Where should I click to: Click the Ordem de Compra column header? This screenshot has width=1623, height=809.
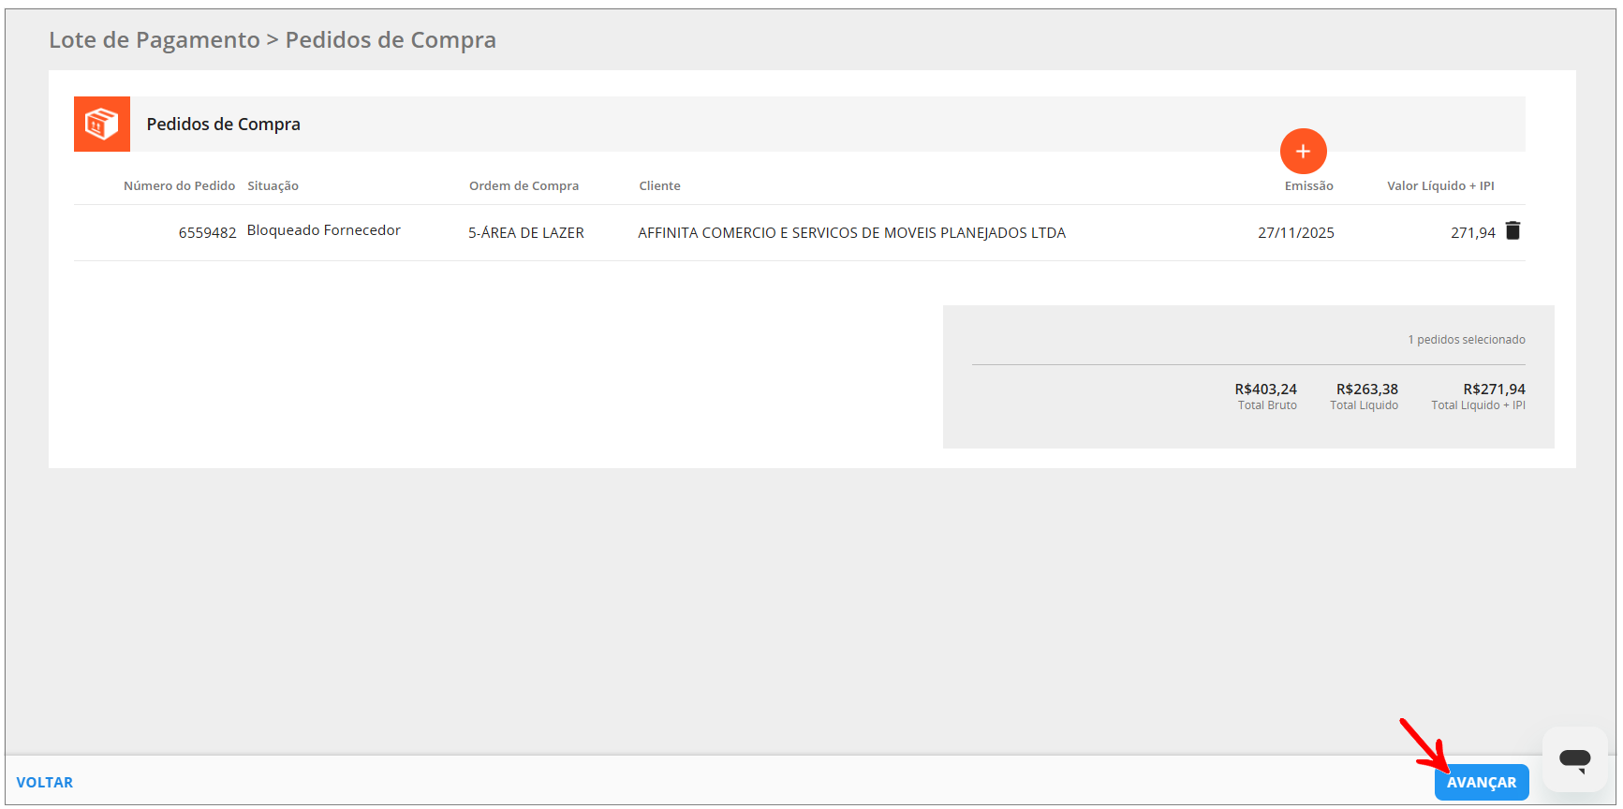[524, 186]
